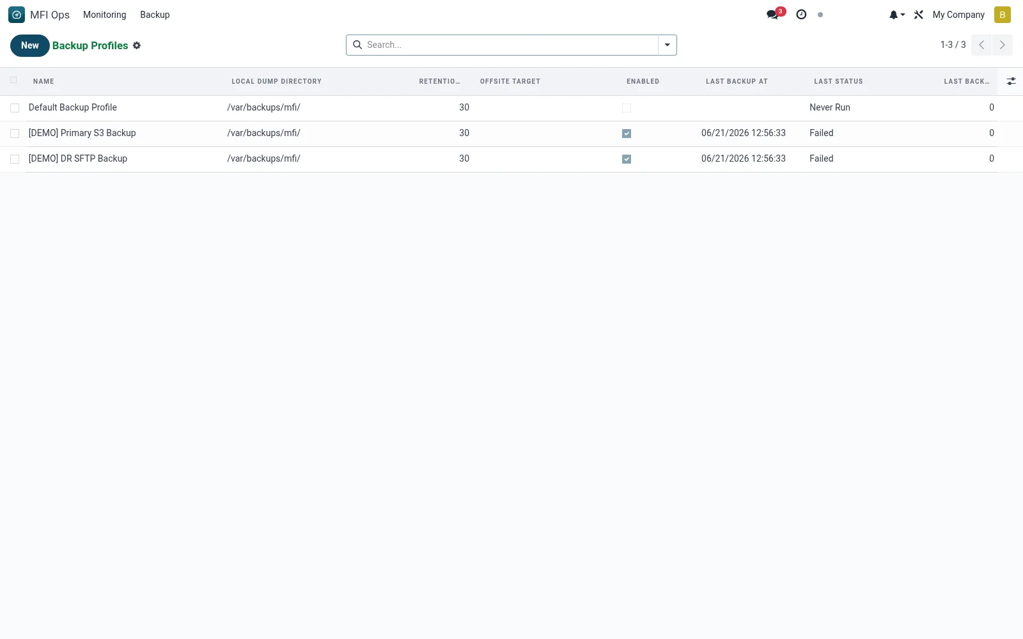Open the [DEMO] Primary S3 Backup record
Viewport: 1023px width, 639px height.
pos(82,133)
